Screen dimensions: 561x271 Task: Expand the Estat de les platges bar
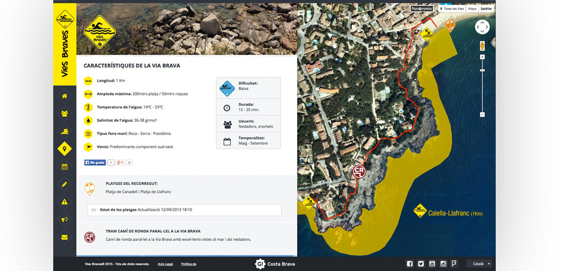[184, 210]
